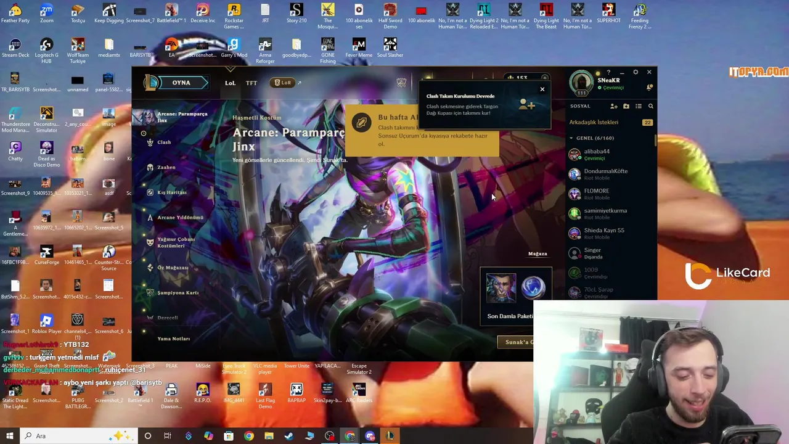Viewport: 789px width, 444px height.
Task: Open the friend list view options icon
Action: click(x=639, y=106)
